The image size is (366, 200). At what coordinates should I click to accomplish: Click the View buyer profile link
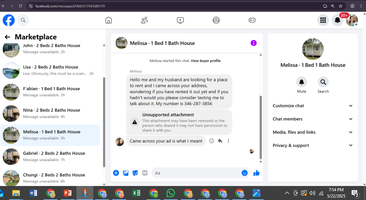tap(206, 61)
